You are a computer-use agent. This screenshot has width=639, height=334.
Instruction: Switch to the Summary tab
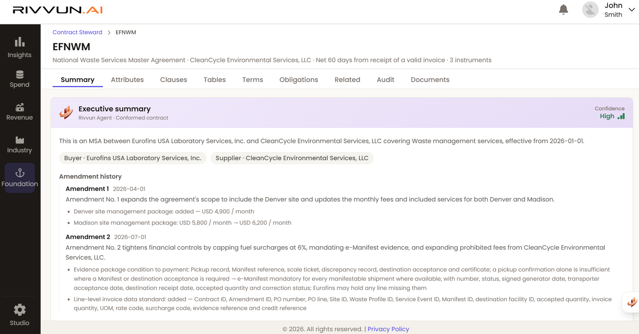pyautogui.click(x=77, y=80)
